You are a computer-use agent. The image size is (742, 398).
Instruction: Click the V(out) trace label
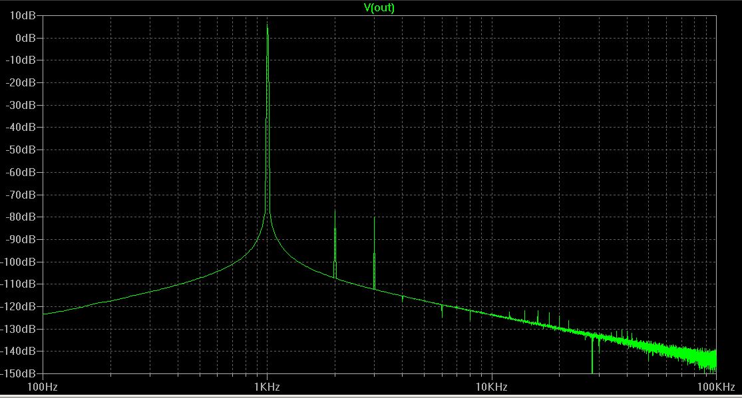379,7
